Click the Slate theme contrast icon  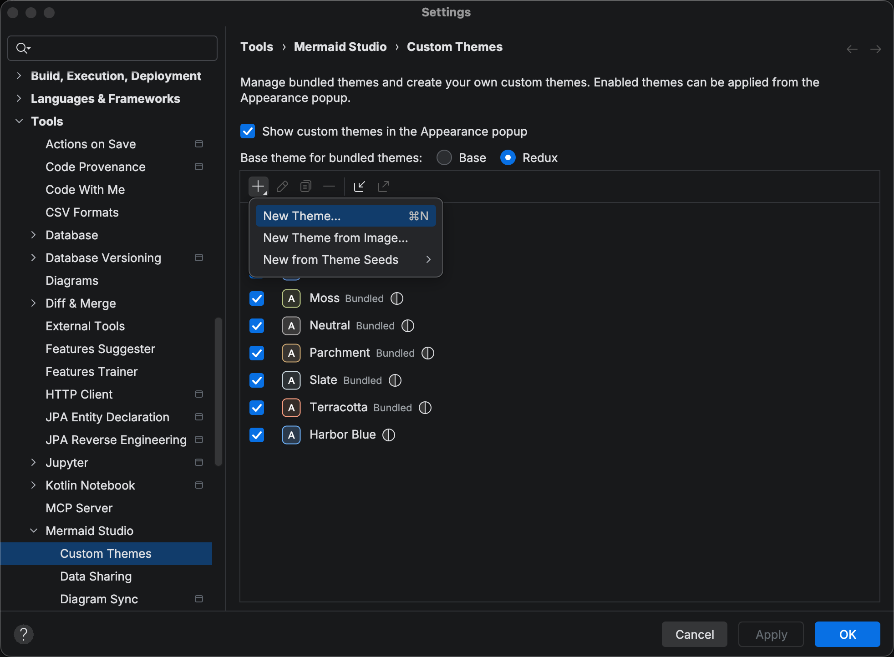click(x=395, y=380)
